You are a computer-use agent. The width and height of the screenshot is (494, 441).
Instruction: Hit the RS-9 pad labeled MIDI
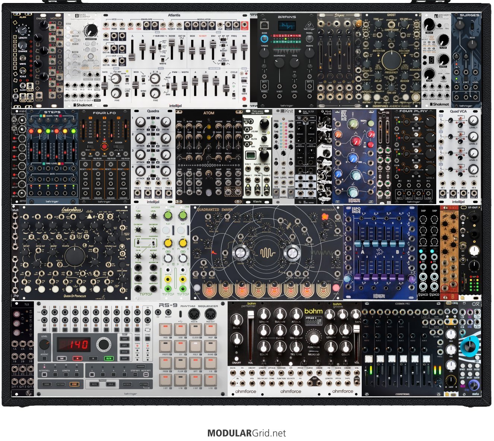point(165,329)
